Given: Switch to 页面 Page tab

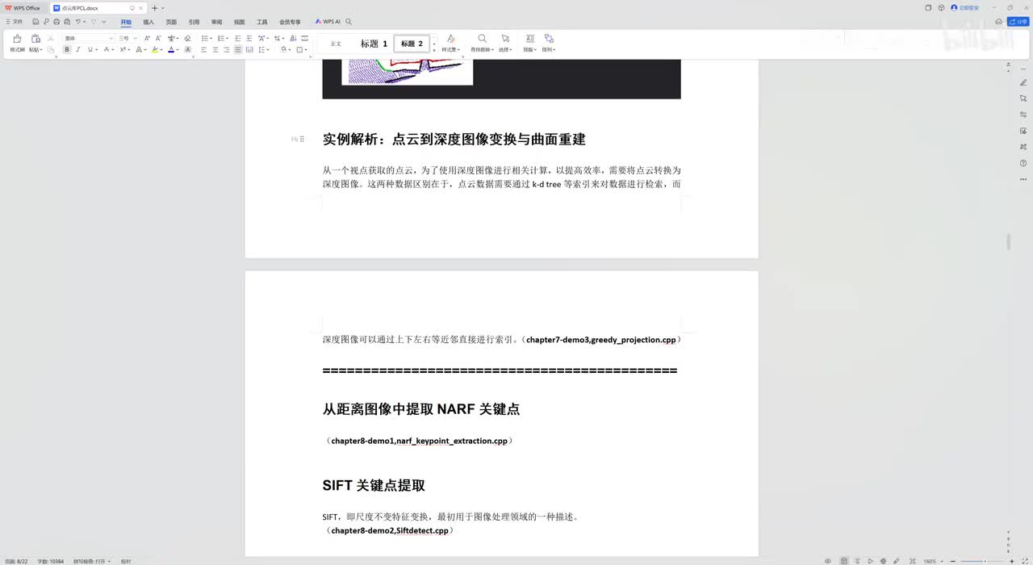Looking at the screenshot, I should [171, 22].
